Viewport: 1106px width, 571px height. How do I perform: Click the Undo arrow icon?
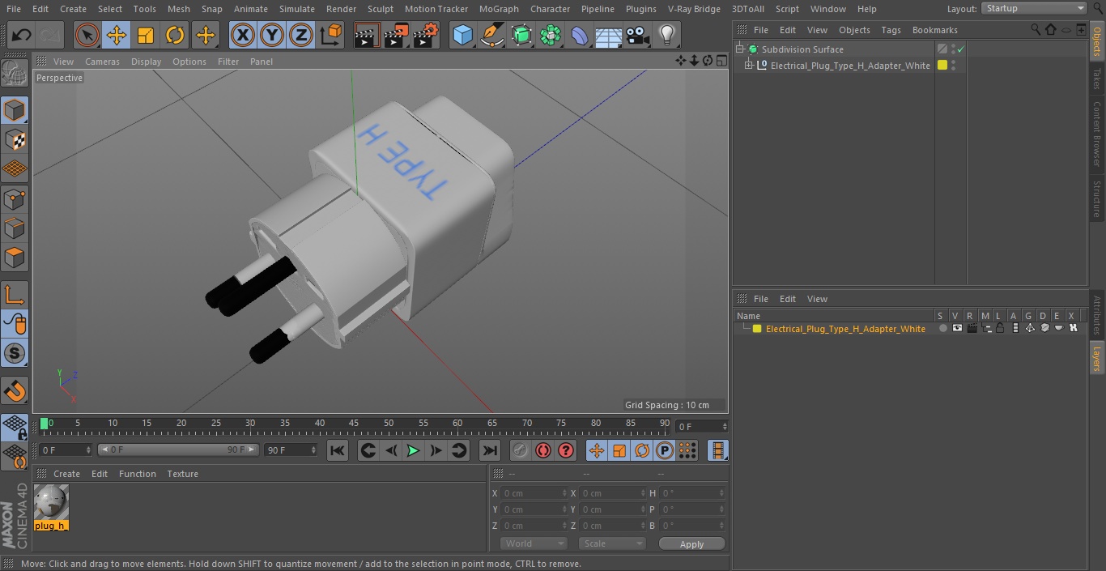point(22,36)
